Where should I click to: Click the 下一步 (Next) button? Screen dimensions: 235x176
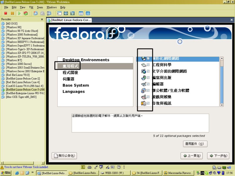tap(218, 156)
